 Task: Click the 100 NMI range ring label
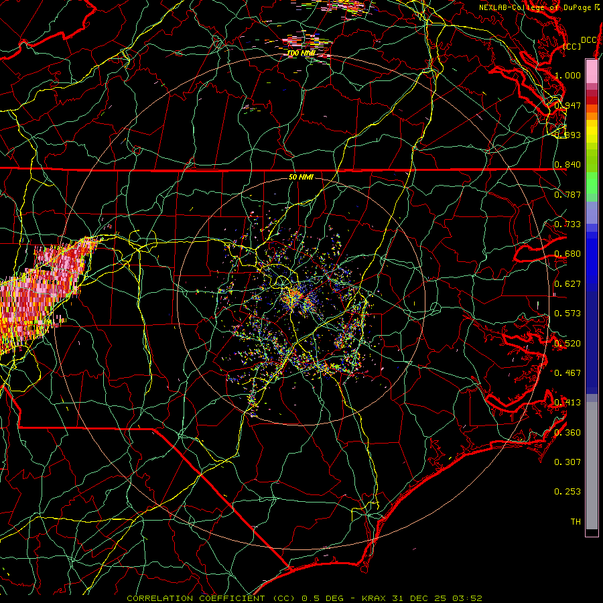point(301,53)
